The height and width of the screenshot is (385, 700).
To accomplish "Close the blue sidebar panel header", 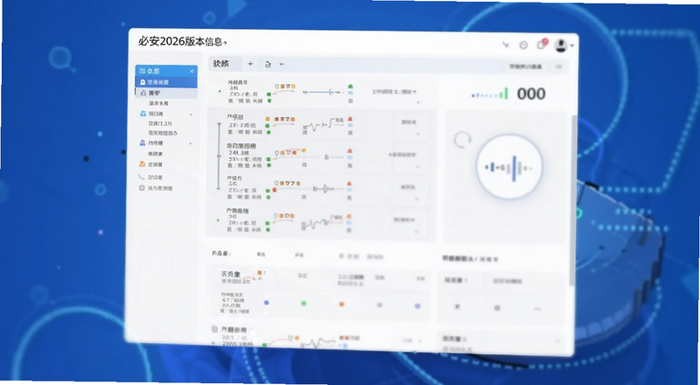I will click(192, 71).
